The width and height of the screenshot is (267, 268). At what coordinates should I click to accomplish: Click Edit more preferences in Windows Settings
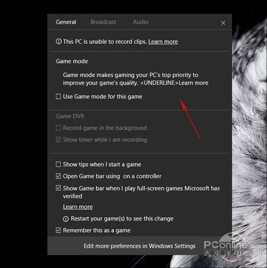click(140, 246)
